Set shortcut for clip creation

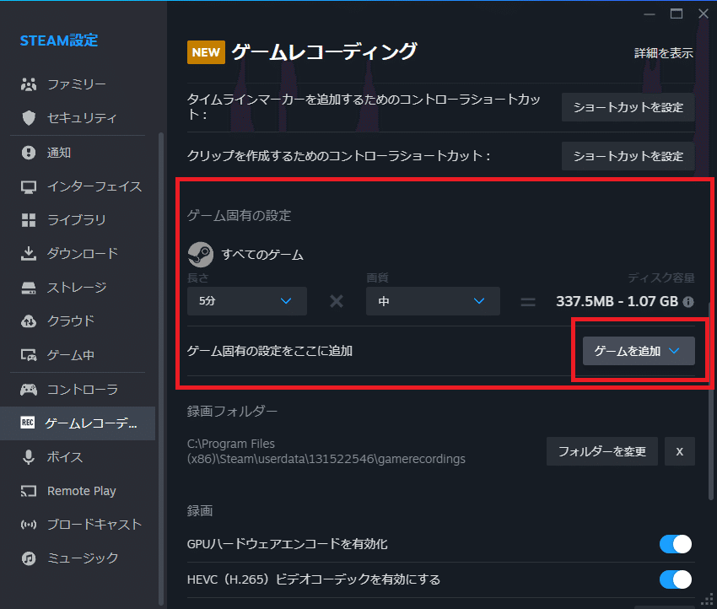coord(628,156)
